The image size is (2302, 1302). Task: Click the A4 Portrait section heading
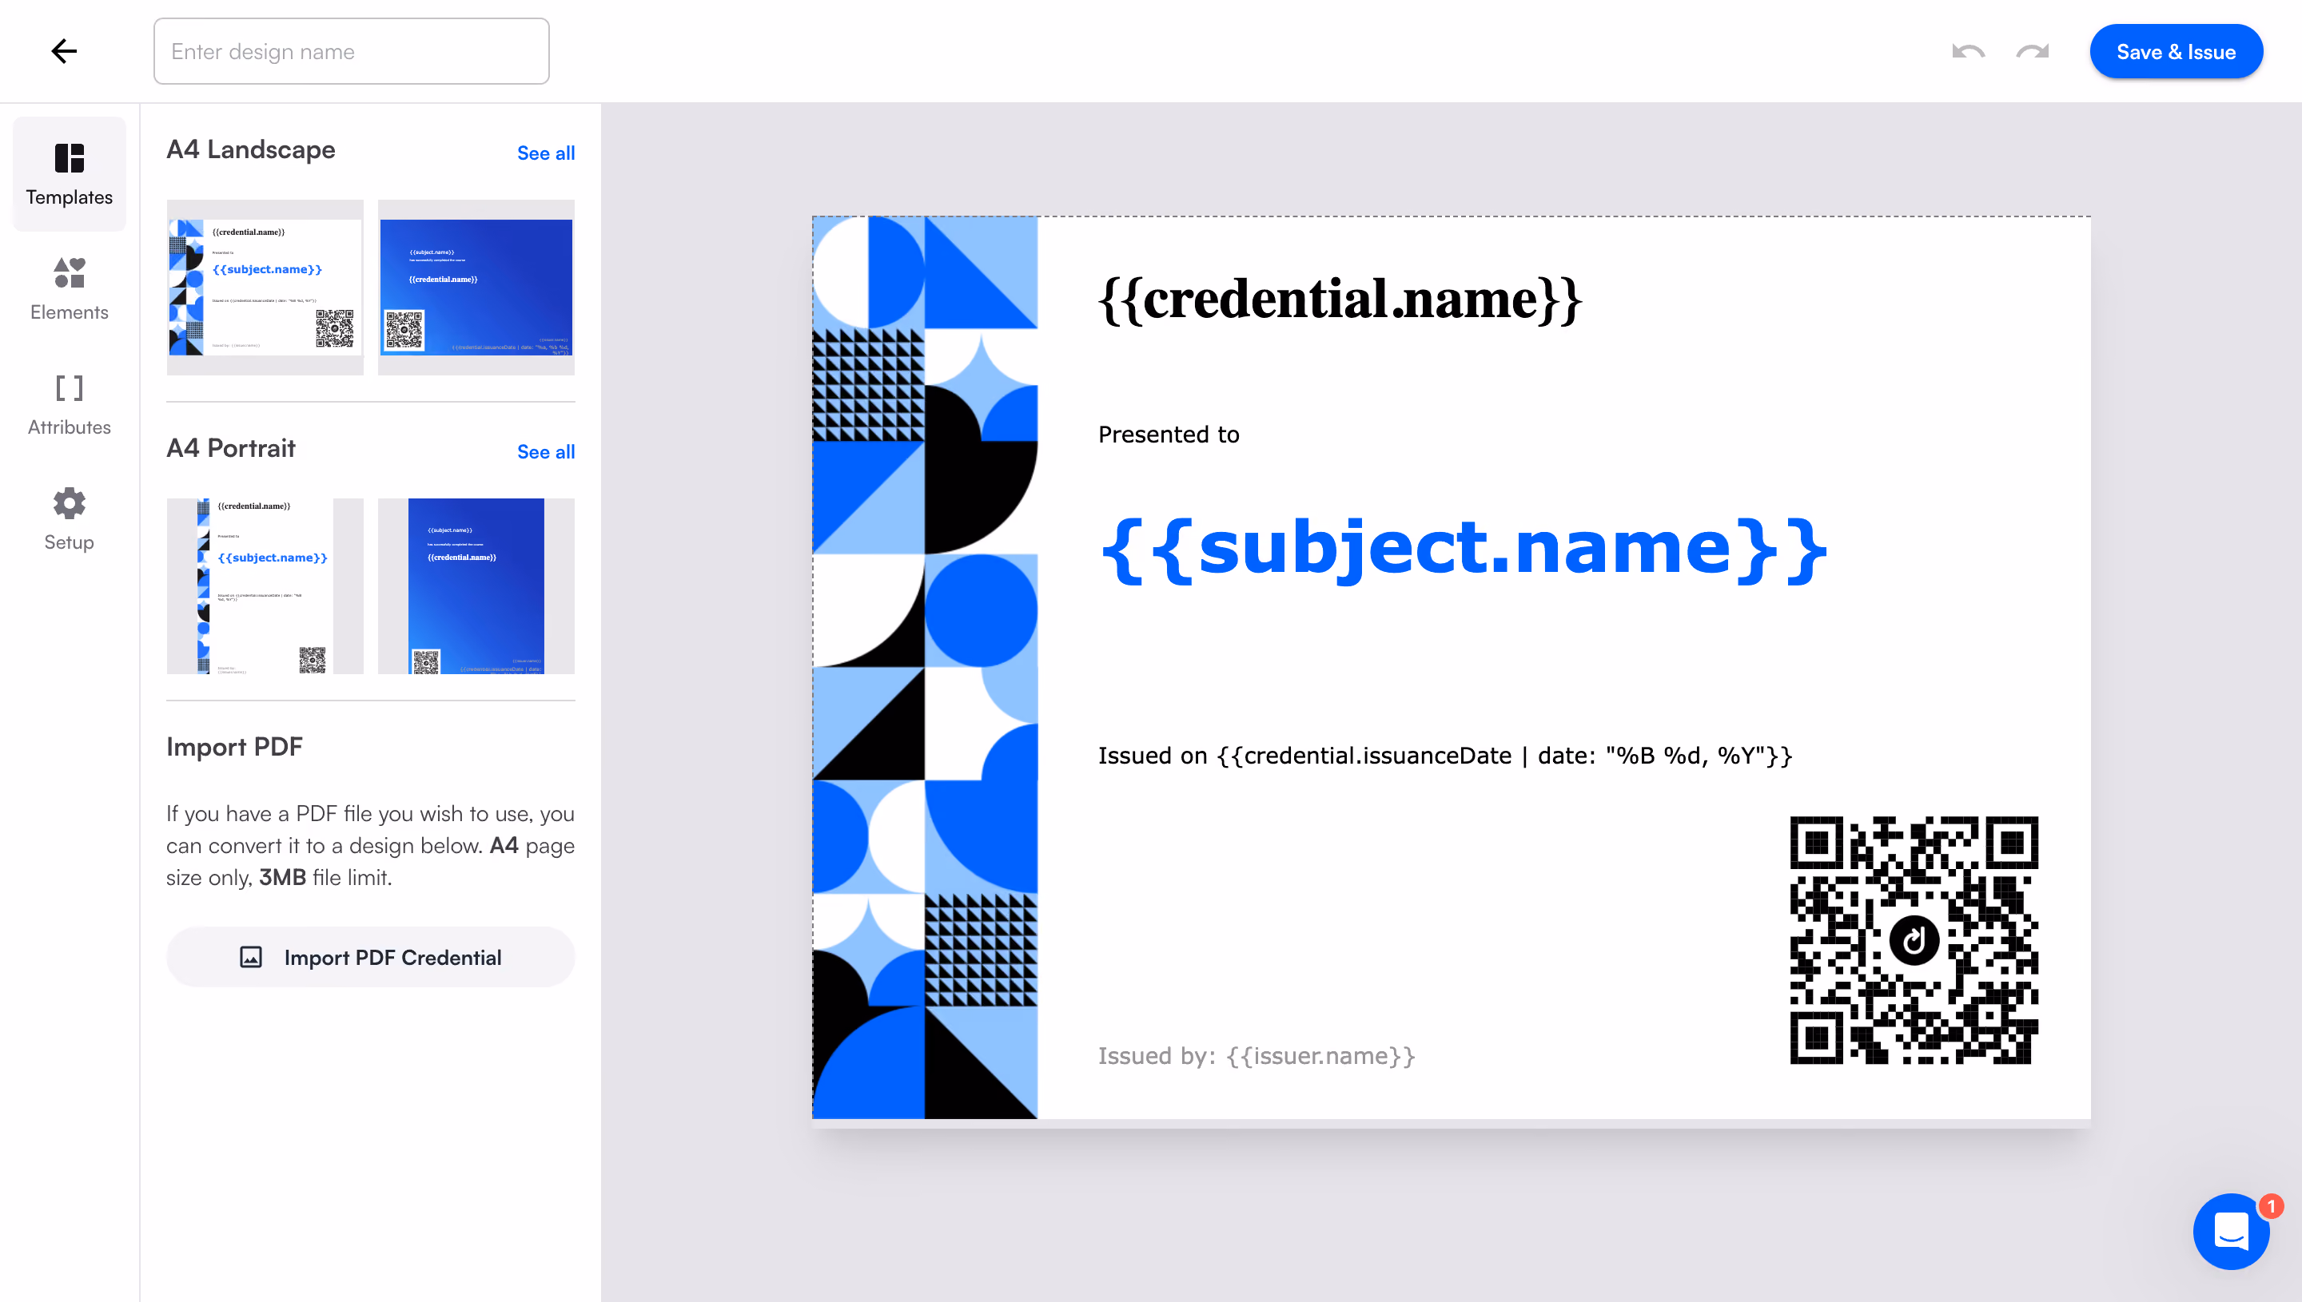tap(231, 448)
